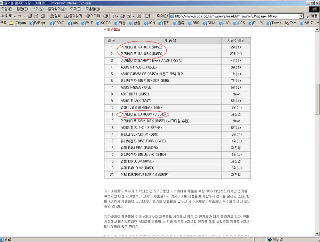The height and width of the screenshot is (242, 320).
Task: Expand the Back button history dropdown arrow
Action: [x=15, y=16]
